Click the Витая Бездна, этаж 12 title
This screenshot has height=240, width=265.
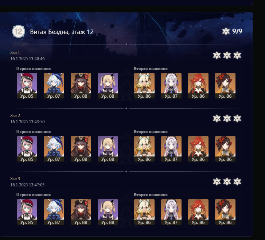[62, 32]
